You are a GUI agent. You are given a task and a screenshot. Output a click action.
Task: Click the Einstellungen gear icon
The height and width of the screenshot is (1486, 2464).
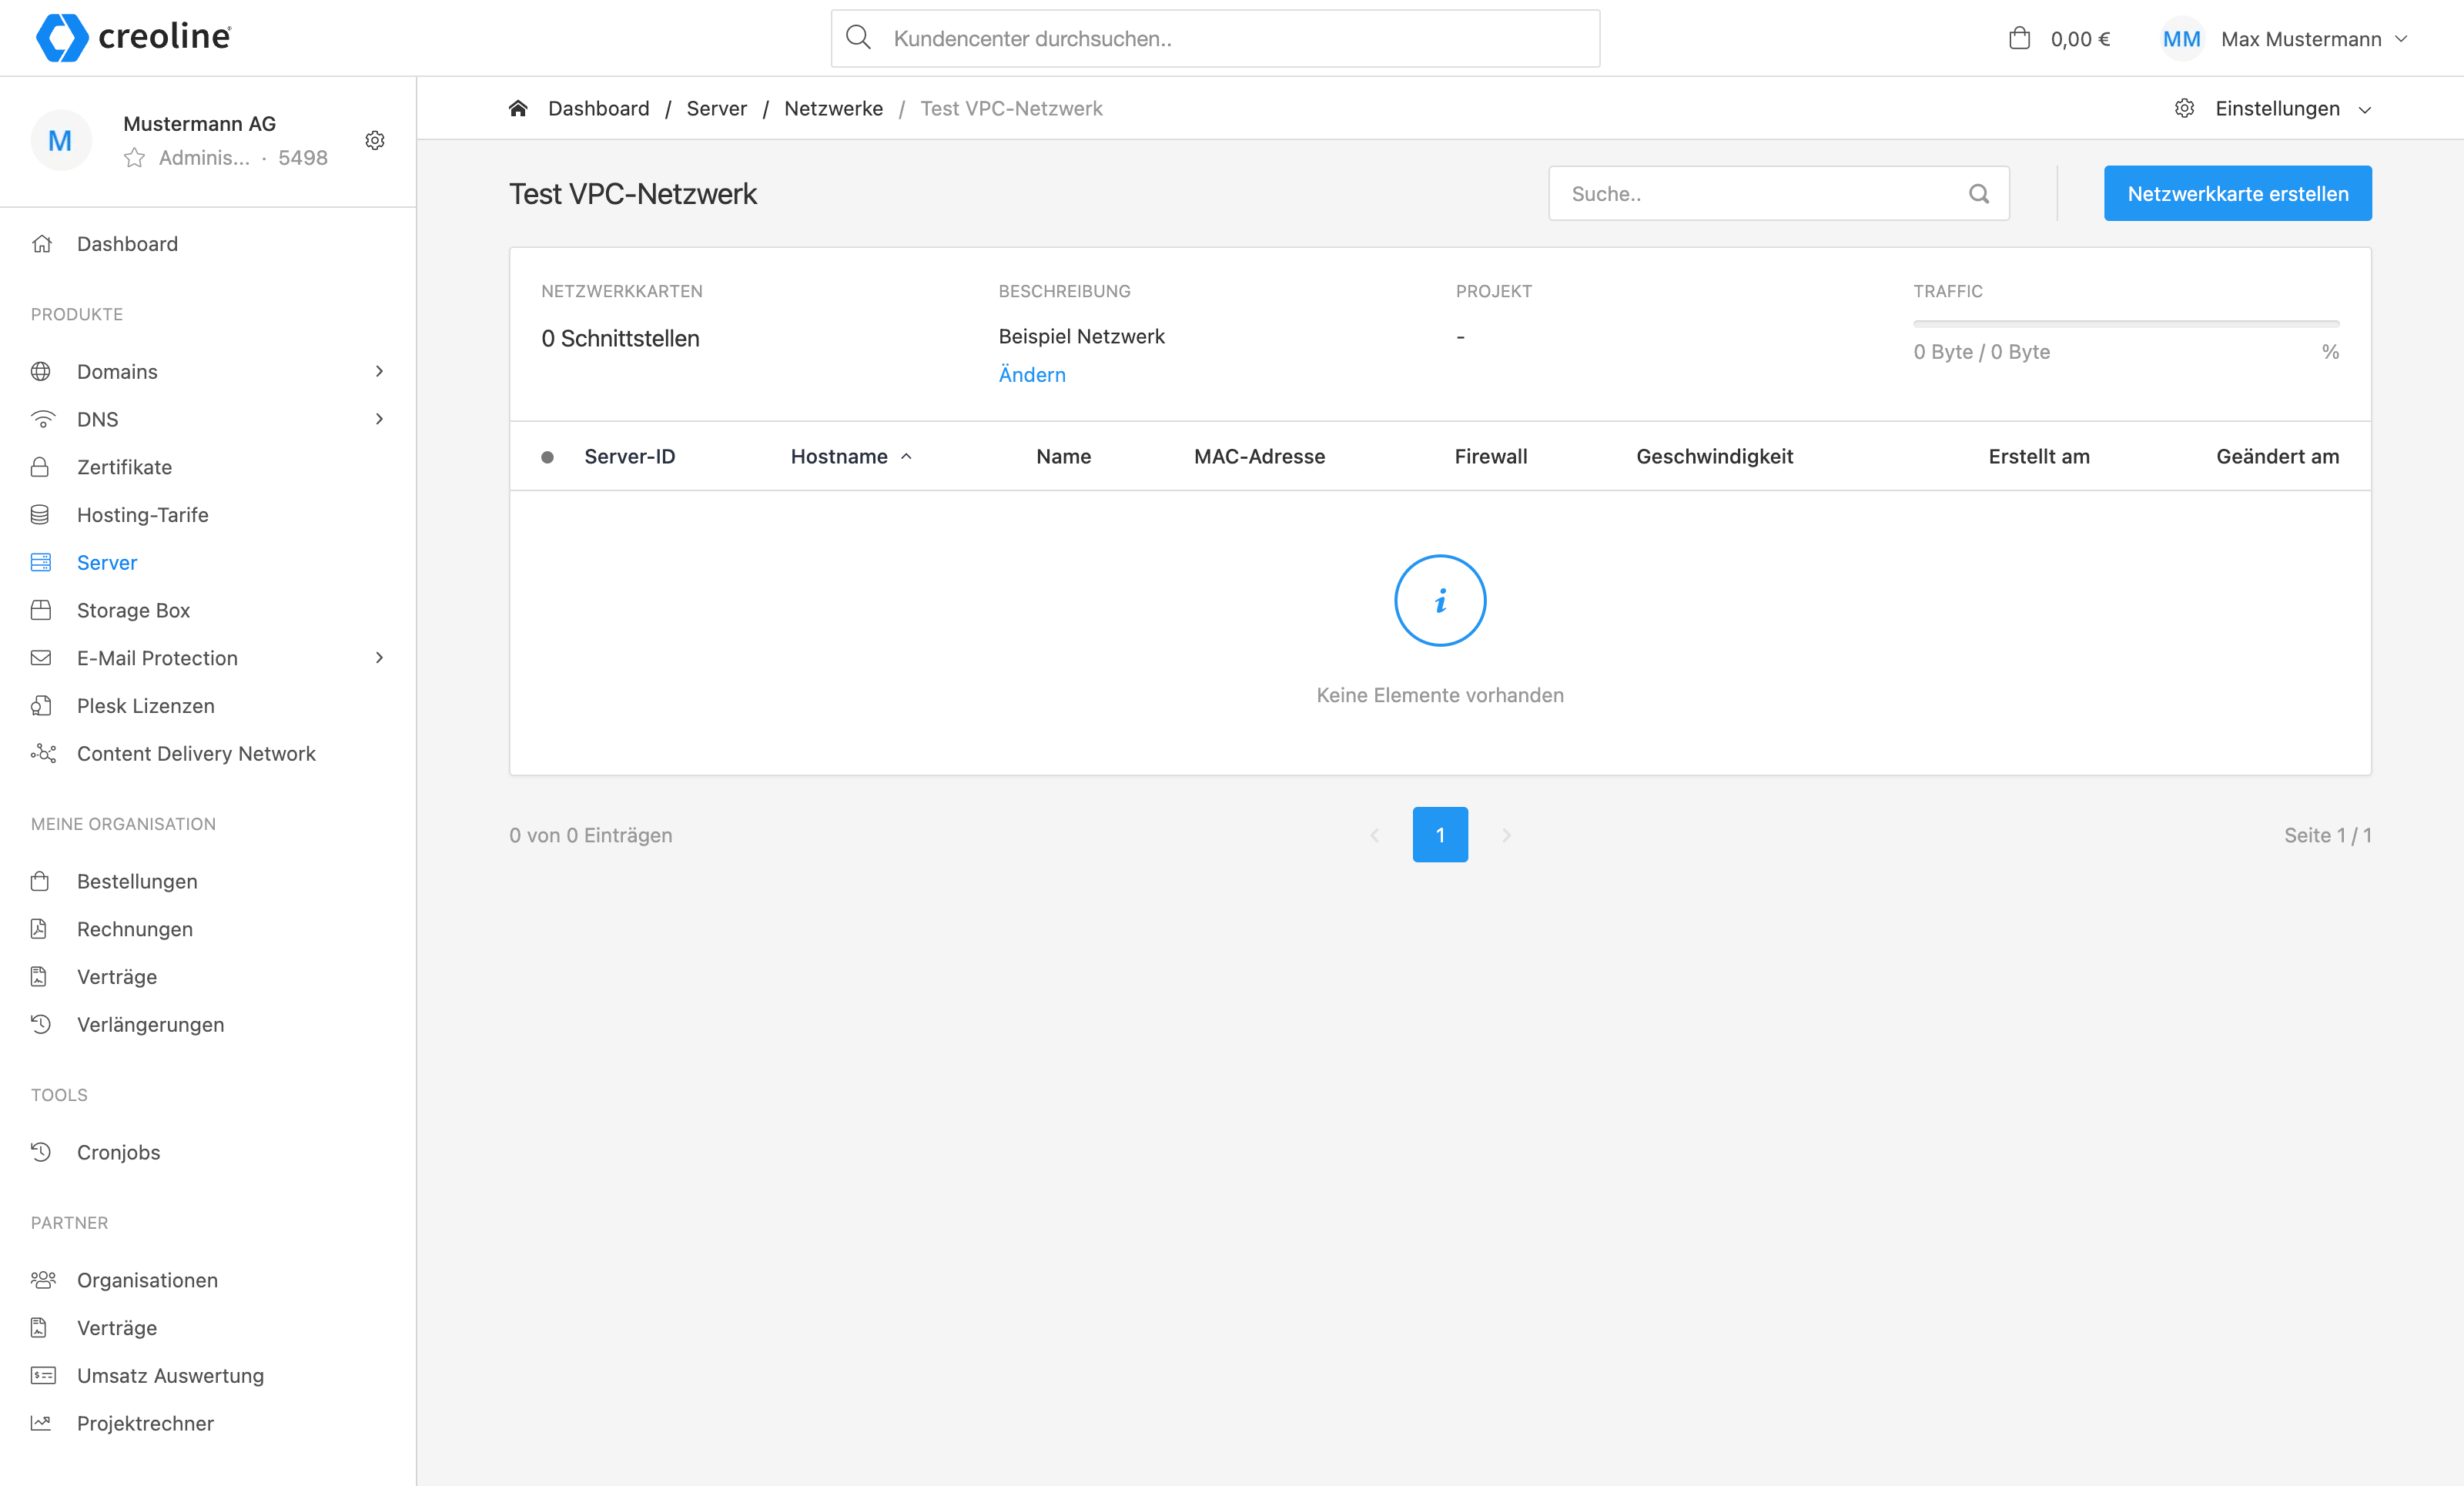click(2184, 108)
